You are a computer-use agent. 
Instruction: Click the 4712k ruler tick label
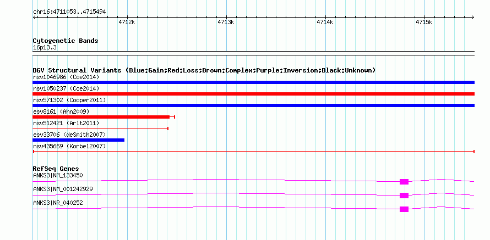click(127, 22)
